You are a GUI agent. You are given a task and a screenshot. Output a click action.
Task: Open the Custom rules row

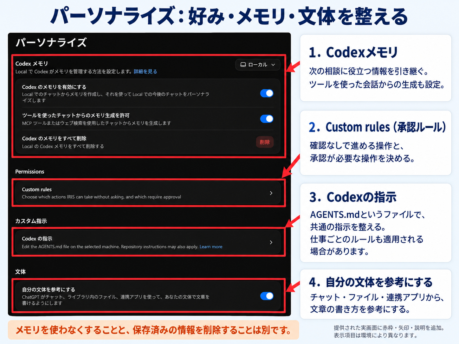(x=148, y=193)
